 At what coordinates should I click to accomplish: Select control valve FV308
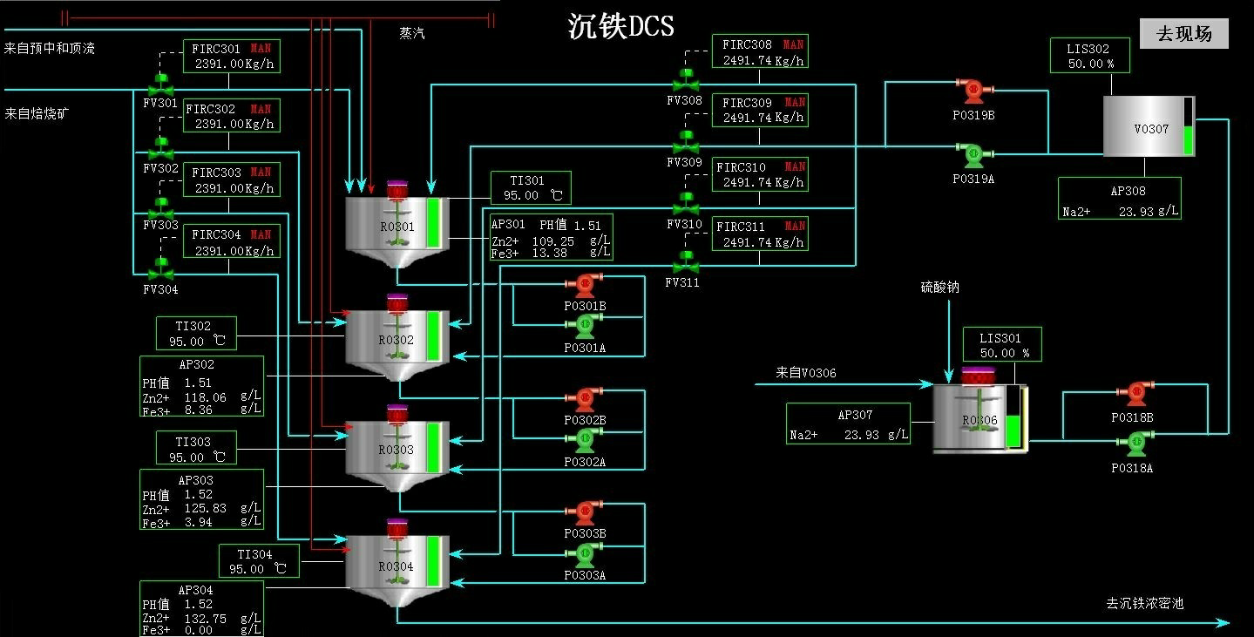(687, 79)
